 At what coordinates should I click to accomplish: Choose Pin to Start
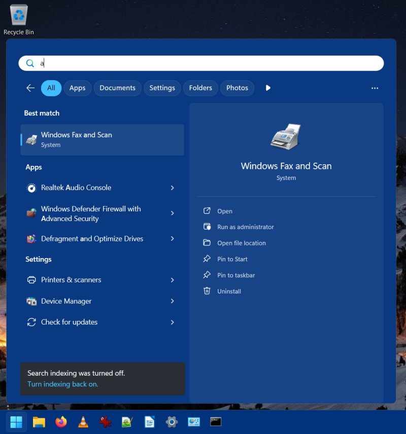[x=232, y=259]
